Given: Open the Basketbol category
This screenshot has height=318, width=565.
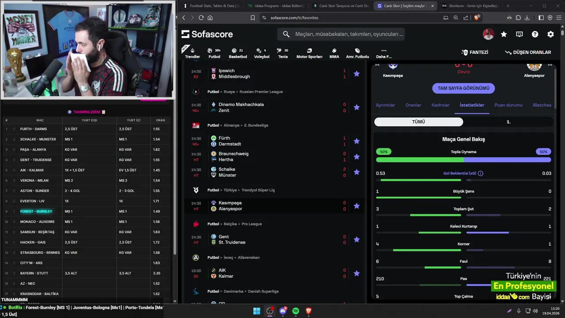Looking at the screenshot, I should coord(238,53).
